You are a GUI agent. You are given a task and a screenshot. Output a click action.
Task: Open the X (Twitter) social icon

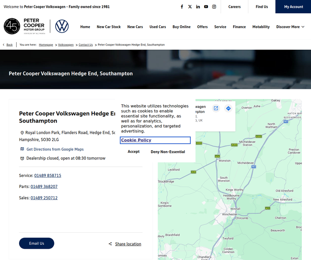click(x=190, y=7)
